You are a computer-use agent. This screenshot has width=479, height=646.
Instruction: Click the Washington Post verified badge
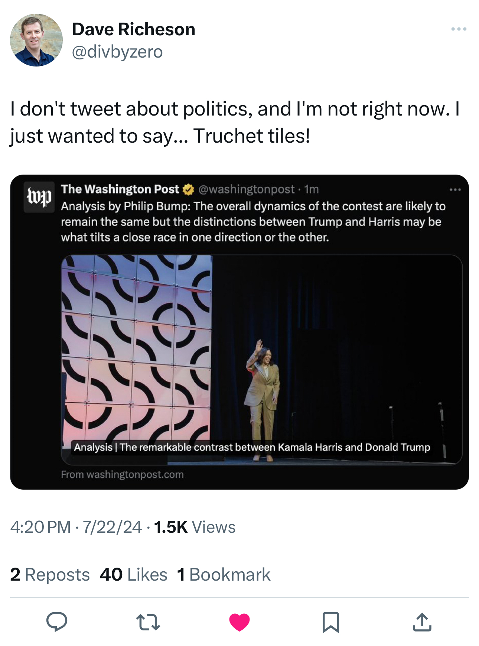tap(189, 189)
